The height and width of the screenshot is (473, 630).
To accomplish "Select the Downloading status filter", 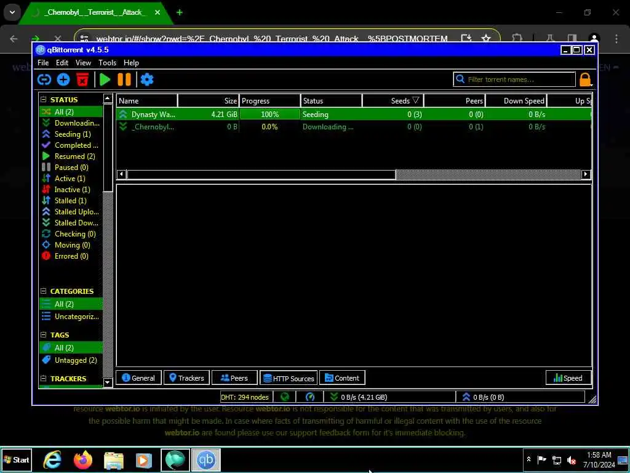I will (71, 123).
